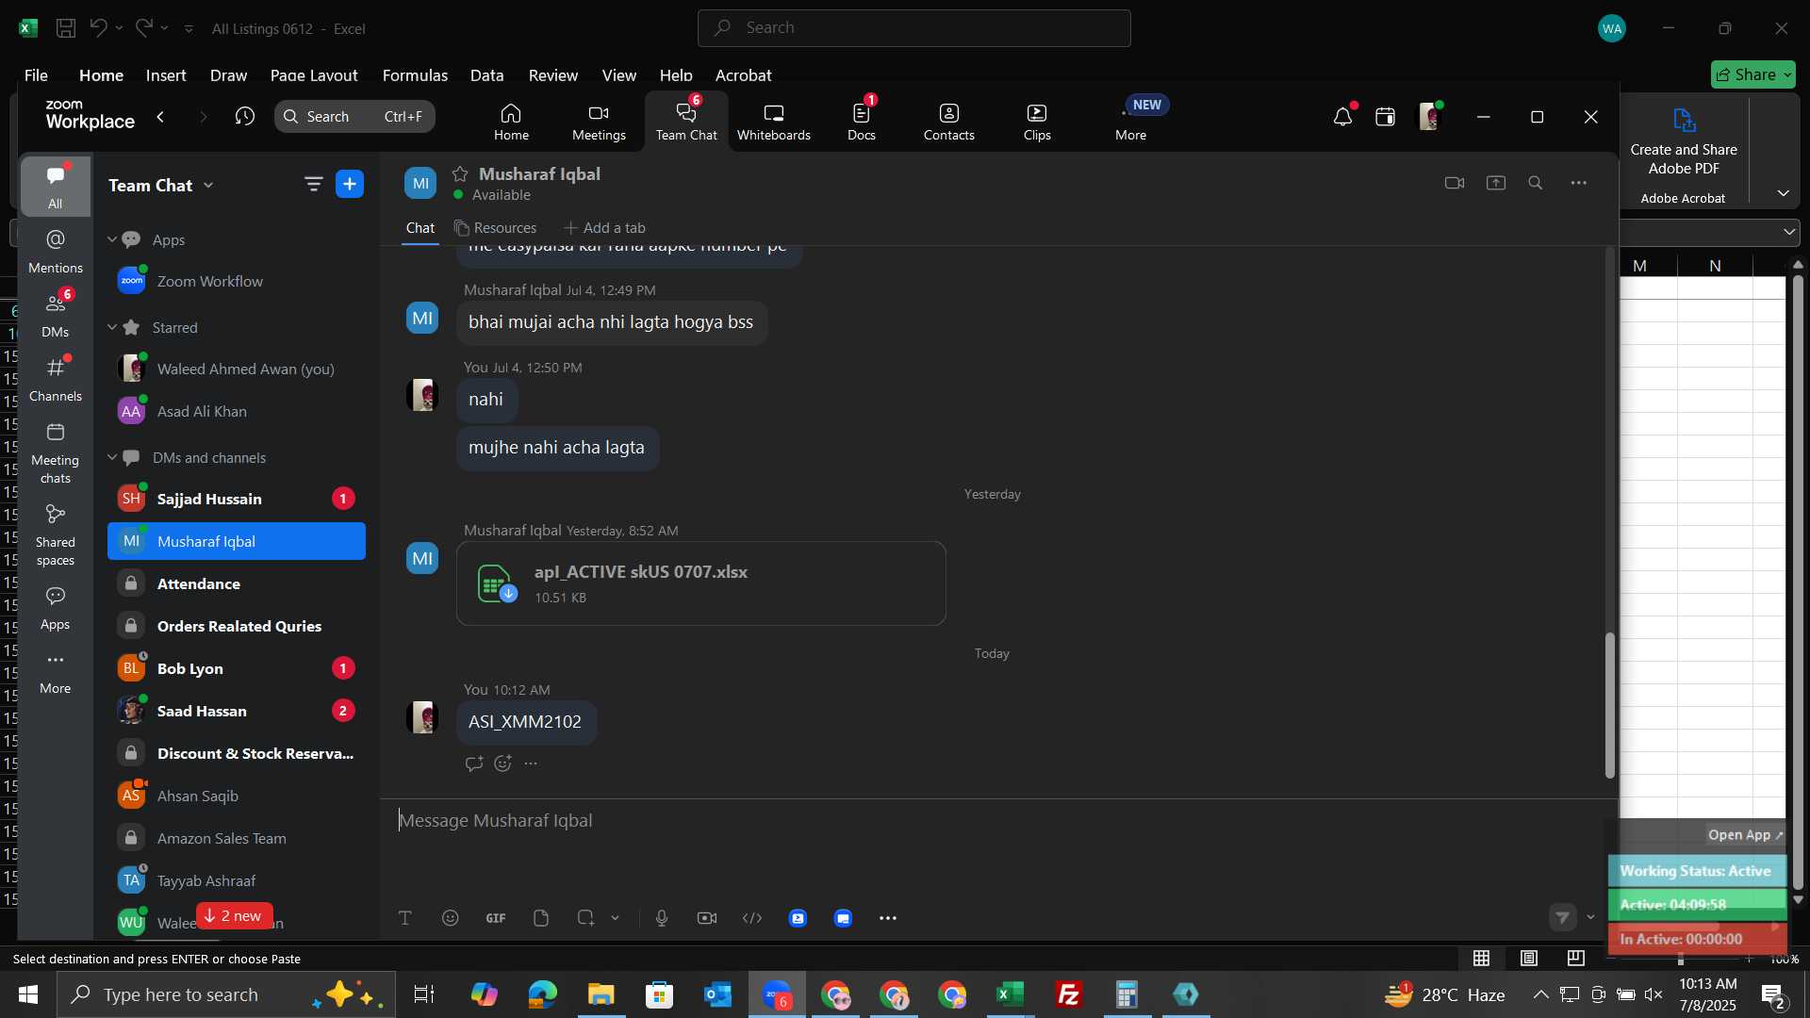The height and width of the screenshot is (1018, 1810).
Task: Collapse the Starred section
Action: click(x=112, y=327)
